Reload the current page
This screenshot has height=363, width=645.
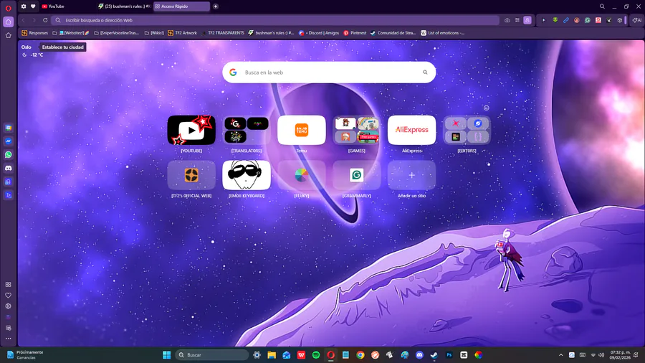point(45,20)
